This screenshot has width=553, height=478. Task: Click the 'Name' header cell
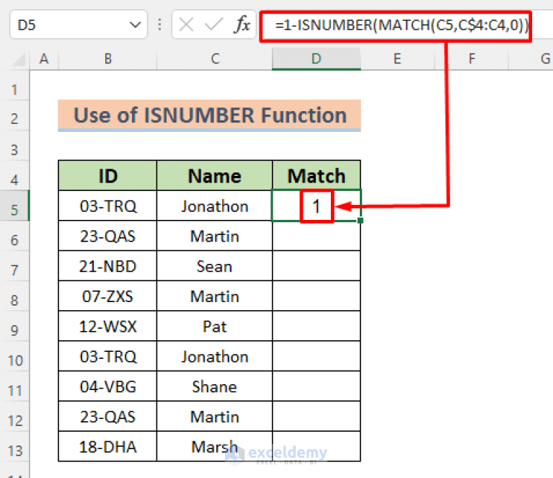click(215, 176)
